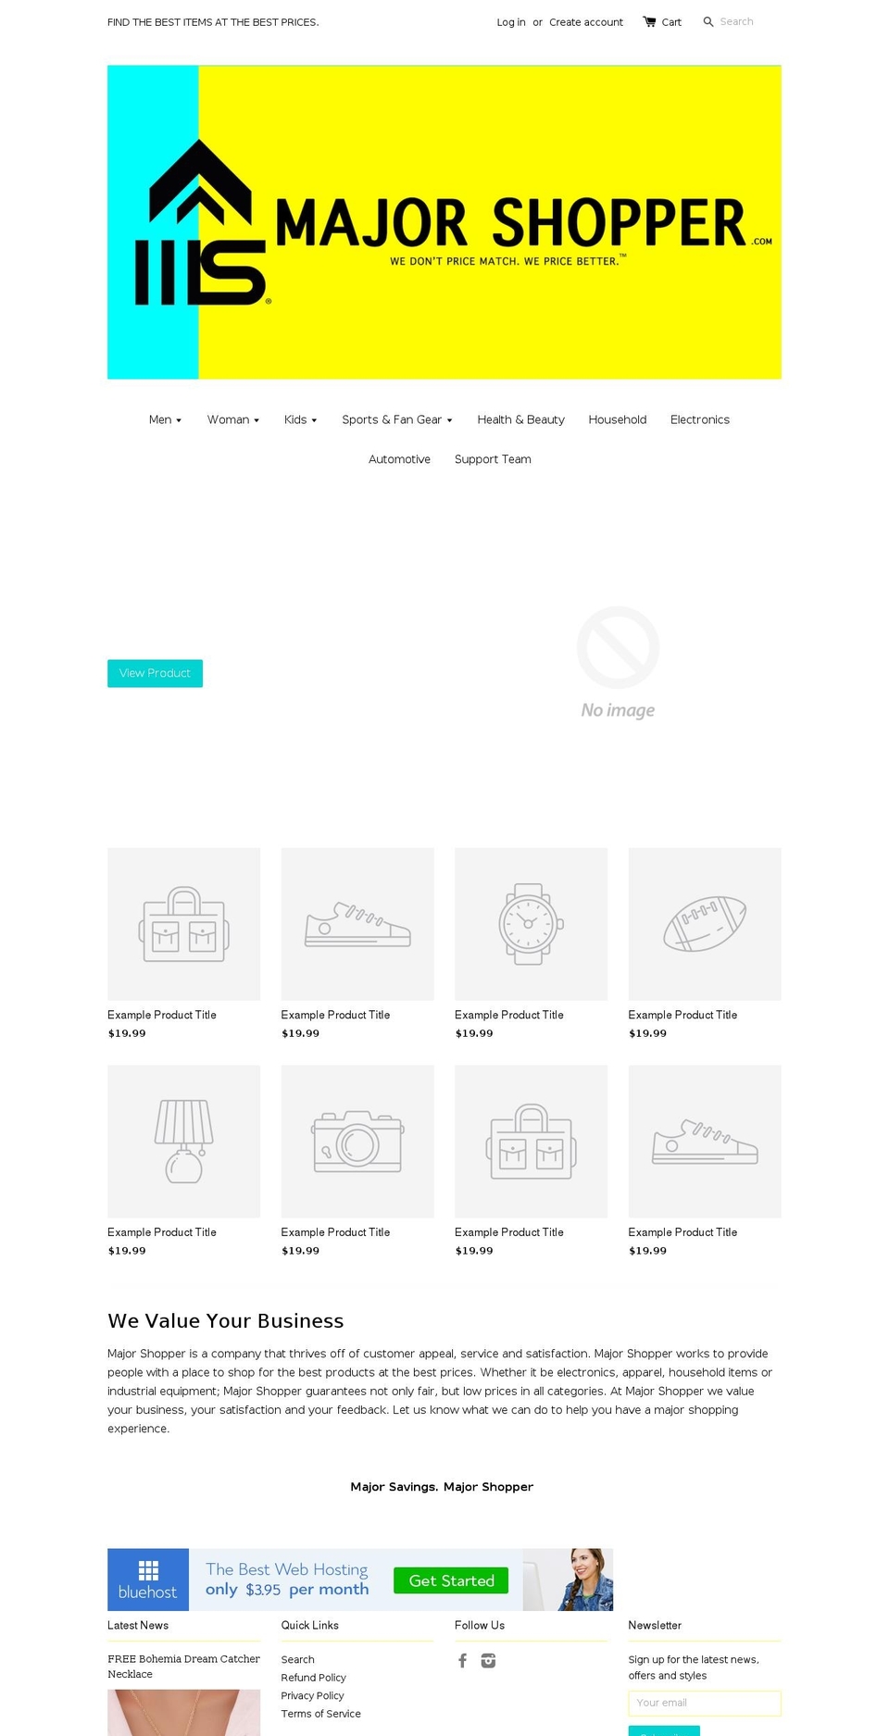Click the product title under the football image
The width and height of the screenshot is (889, 1736).
[682, 1015]
